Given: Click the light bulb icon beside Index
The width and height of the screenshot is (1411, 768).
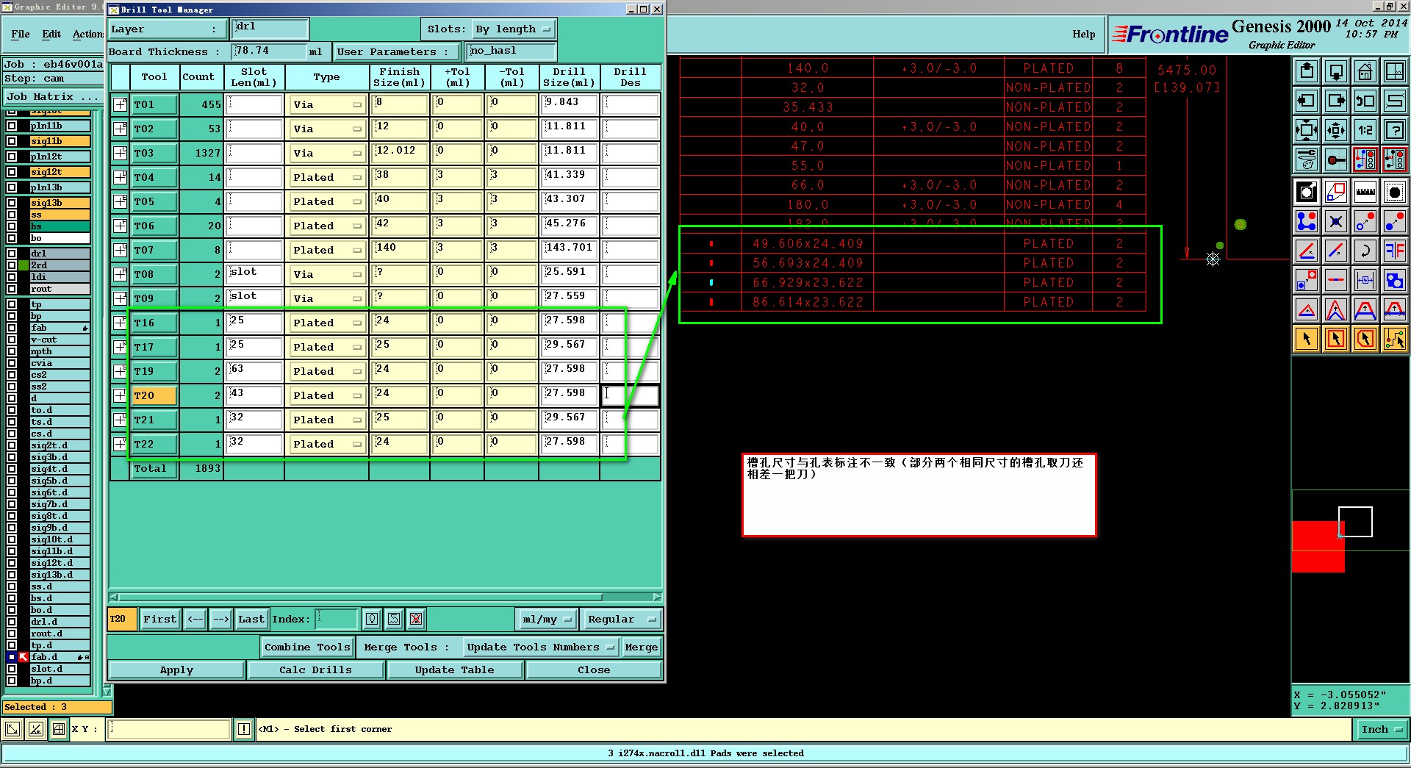Looking at the screenshot, I should click(372, 619).
